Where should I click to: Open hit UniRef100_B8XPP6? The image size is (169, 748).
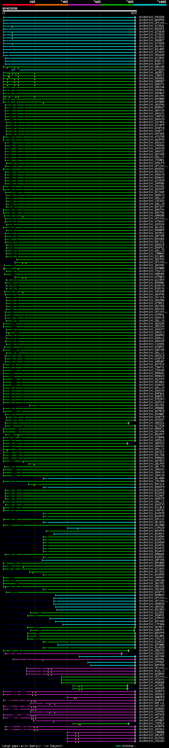click(151, 20)
